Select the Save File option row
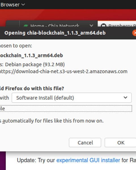The height and width of the screenshot is (170, 136). pos(66,108)
